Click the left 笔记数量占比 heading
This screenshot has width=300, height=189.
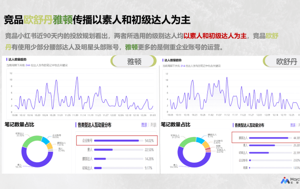19,124
